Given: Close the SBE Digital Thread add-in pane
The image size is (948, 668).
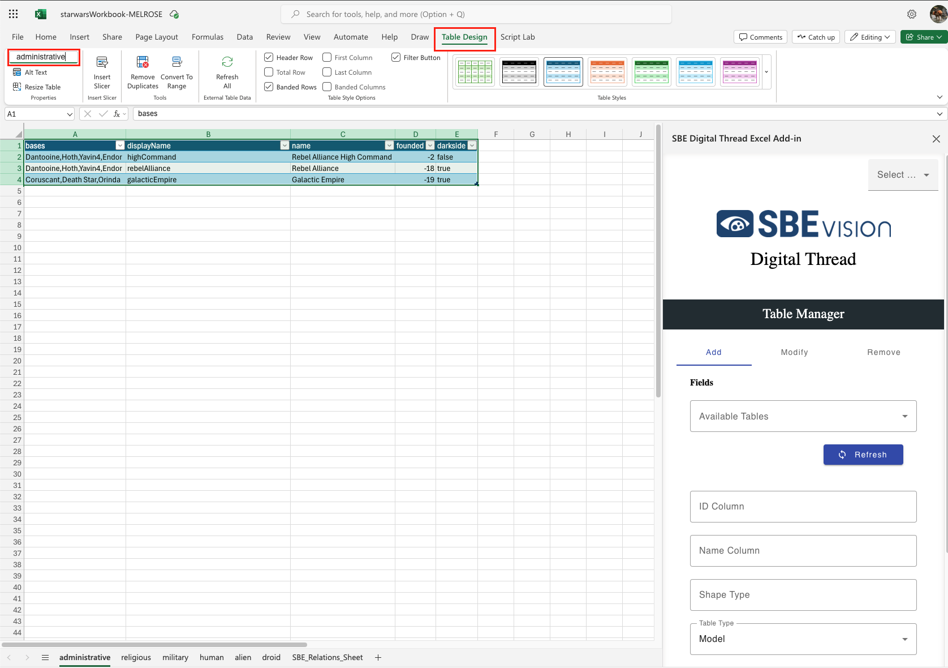Looking at the screenshot, I should pyautogui.click(x=936, y=139).
